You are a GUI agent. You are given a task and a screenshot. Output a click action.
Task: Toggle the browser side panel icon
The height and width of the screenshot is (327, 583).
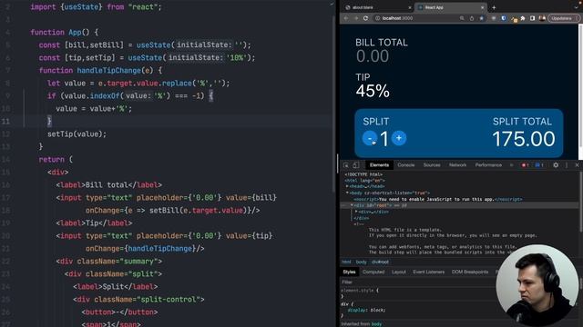point(532,18)
